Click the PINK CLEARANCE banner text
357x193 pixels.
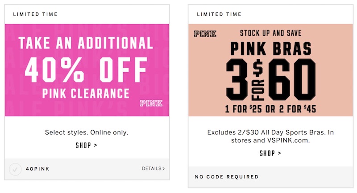point(86,93)
